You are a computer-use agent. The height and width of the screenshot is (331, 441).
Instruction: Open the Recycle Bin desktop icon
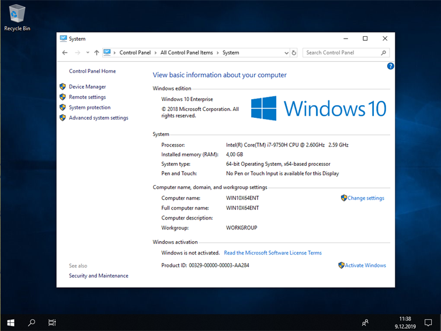point(17,18)
